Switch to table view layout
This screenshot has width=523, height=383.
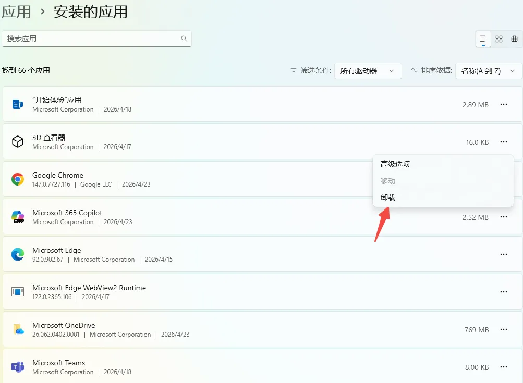pyautogui.click(x=514, y=39)
